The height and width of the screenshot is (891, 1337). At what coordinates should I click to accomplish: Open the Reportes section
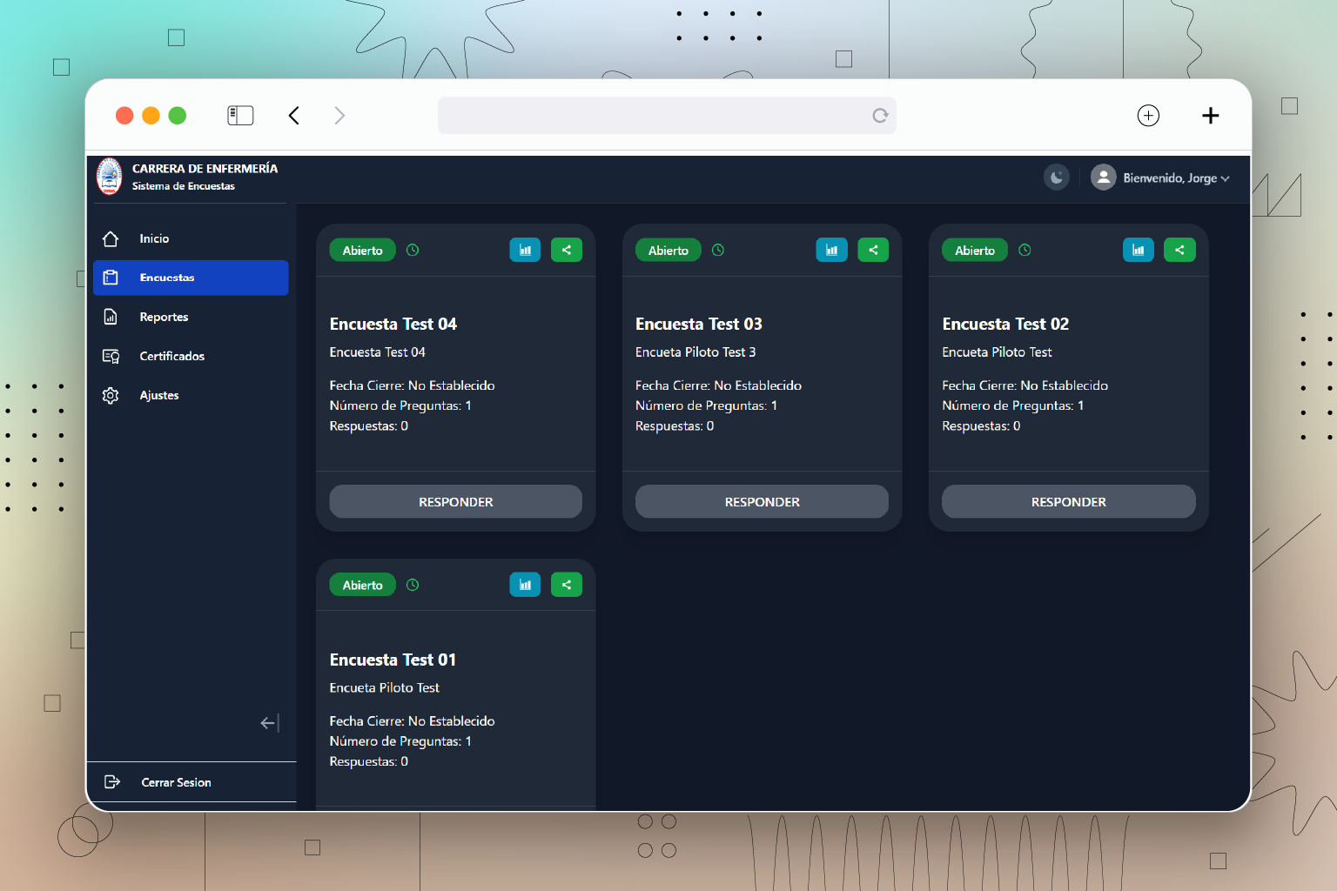point(164,317)
